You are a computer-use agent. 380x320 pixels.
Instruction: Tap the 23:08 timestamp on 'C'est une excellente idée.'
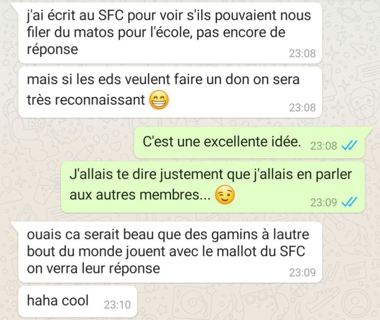[323, 146]
